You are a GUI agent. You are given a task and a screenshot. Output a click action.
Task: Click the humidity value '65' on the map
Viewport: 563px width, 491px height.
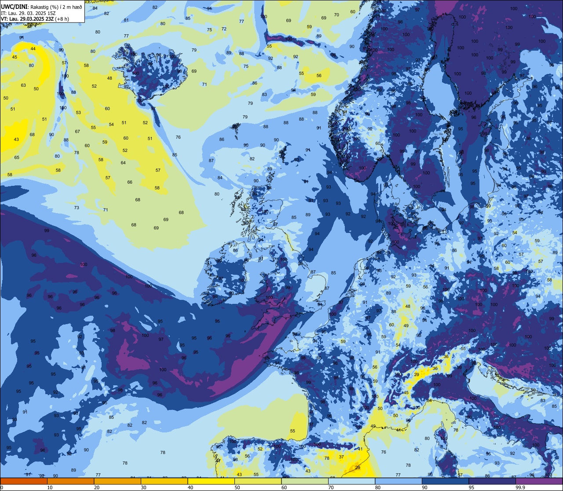pyautogui.click(x=17, y=157)
